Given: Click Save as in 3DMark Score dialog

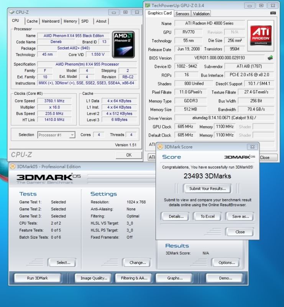Looking at the screenshot, I should tap(240, 216).
